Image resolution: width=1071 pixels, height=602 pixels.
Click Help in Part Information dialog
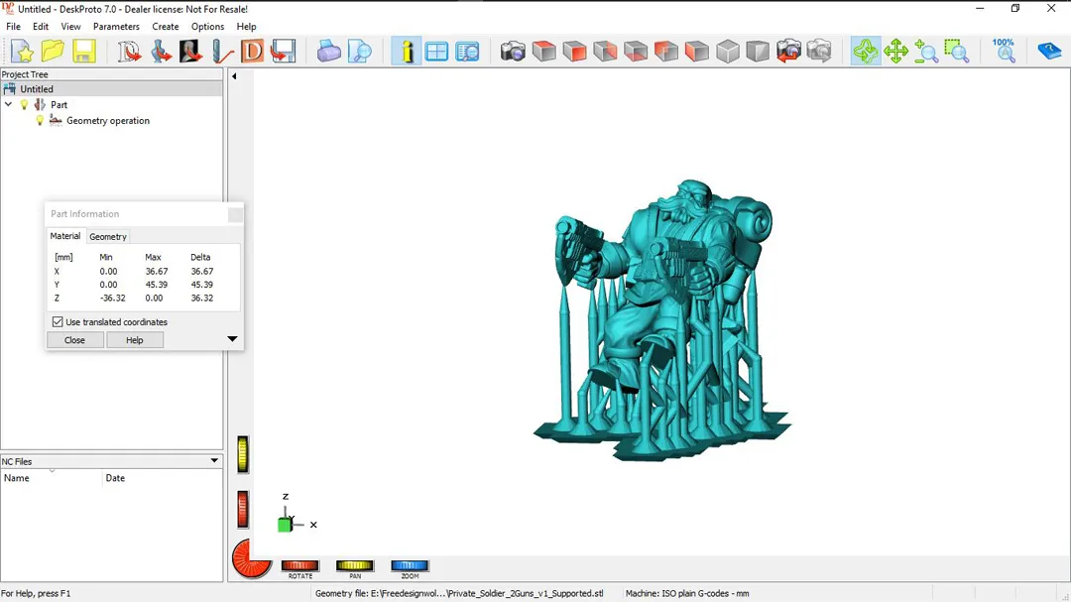pos(135,339)
